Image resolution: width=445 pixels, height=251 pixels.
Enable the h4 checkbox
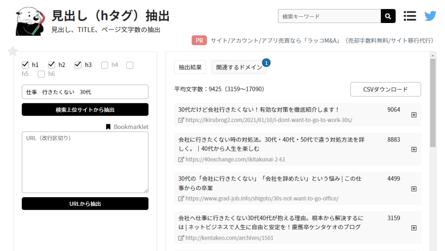tap(105, 65)
